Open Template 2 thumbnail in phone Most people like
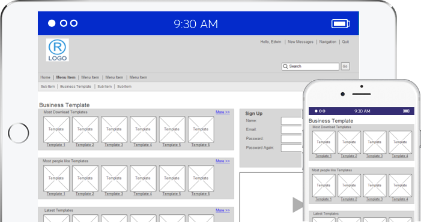This screenshot has height=222, width=421. pyautogui.click(x=350, y=185)
